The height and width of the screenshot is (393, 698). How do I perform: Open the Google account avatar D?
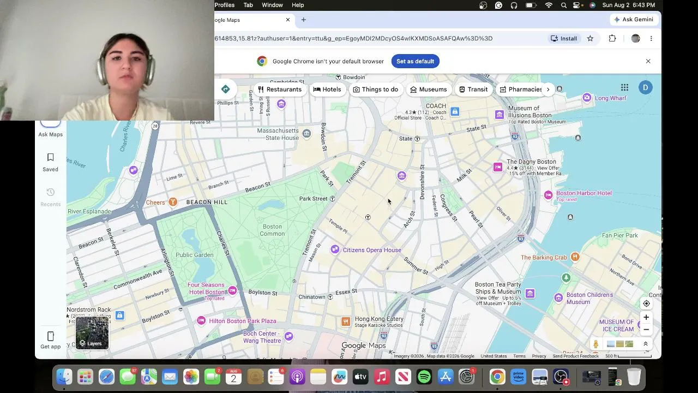pos(645,87)
